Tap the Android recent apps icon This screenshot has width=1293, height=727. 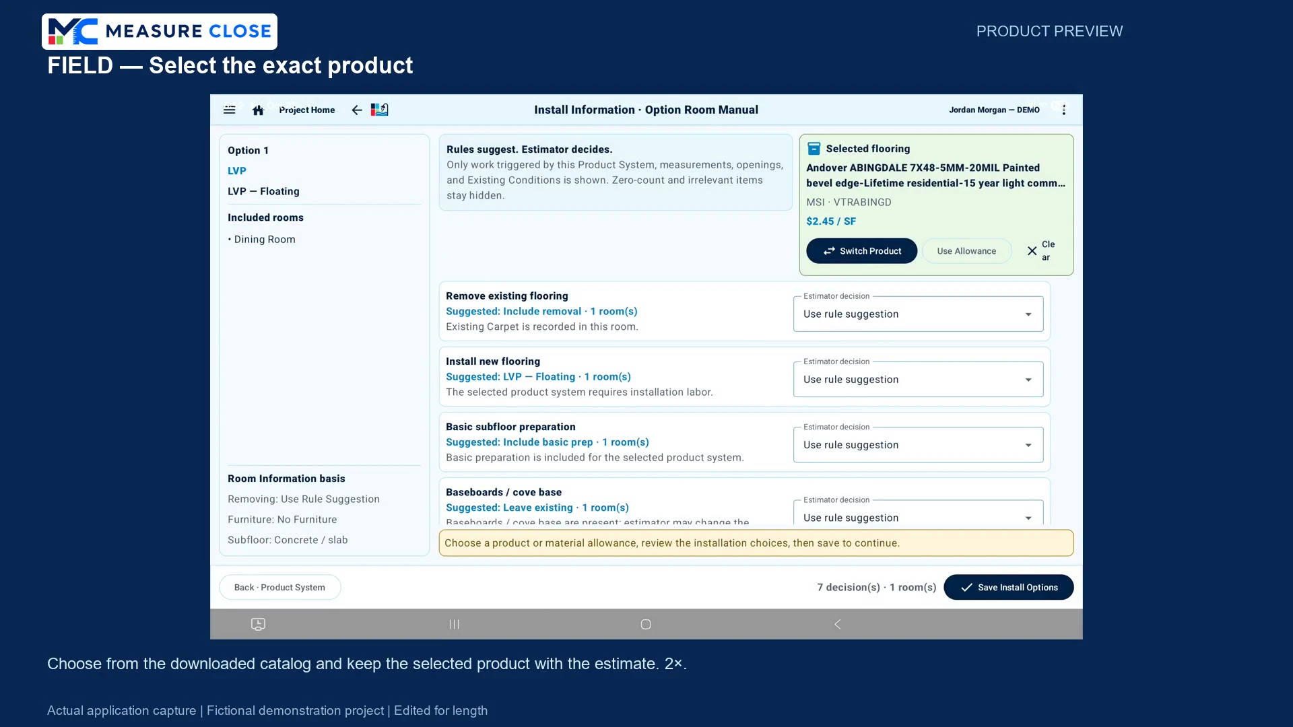455,624
